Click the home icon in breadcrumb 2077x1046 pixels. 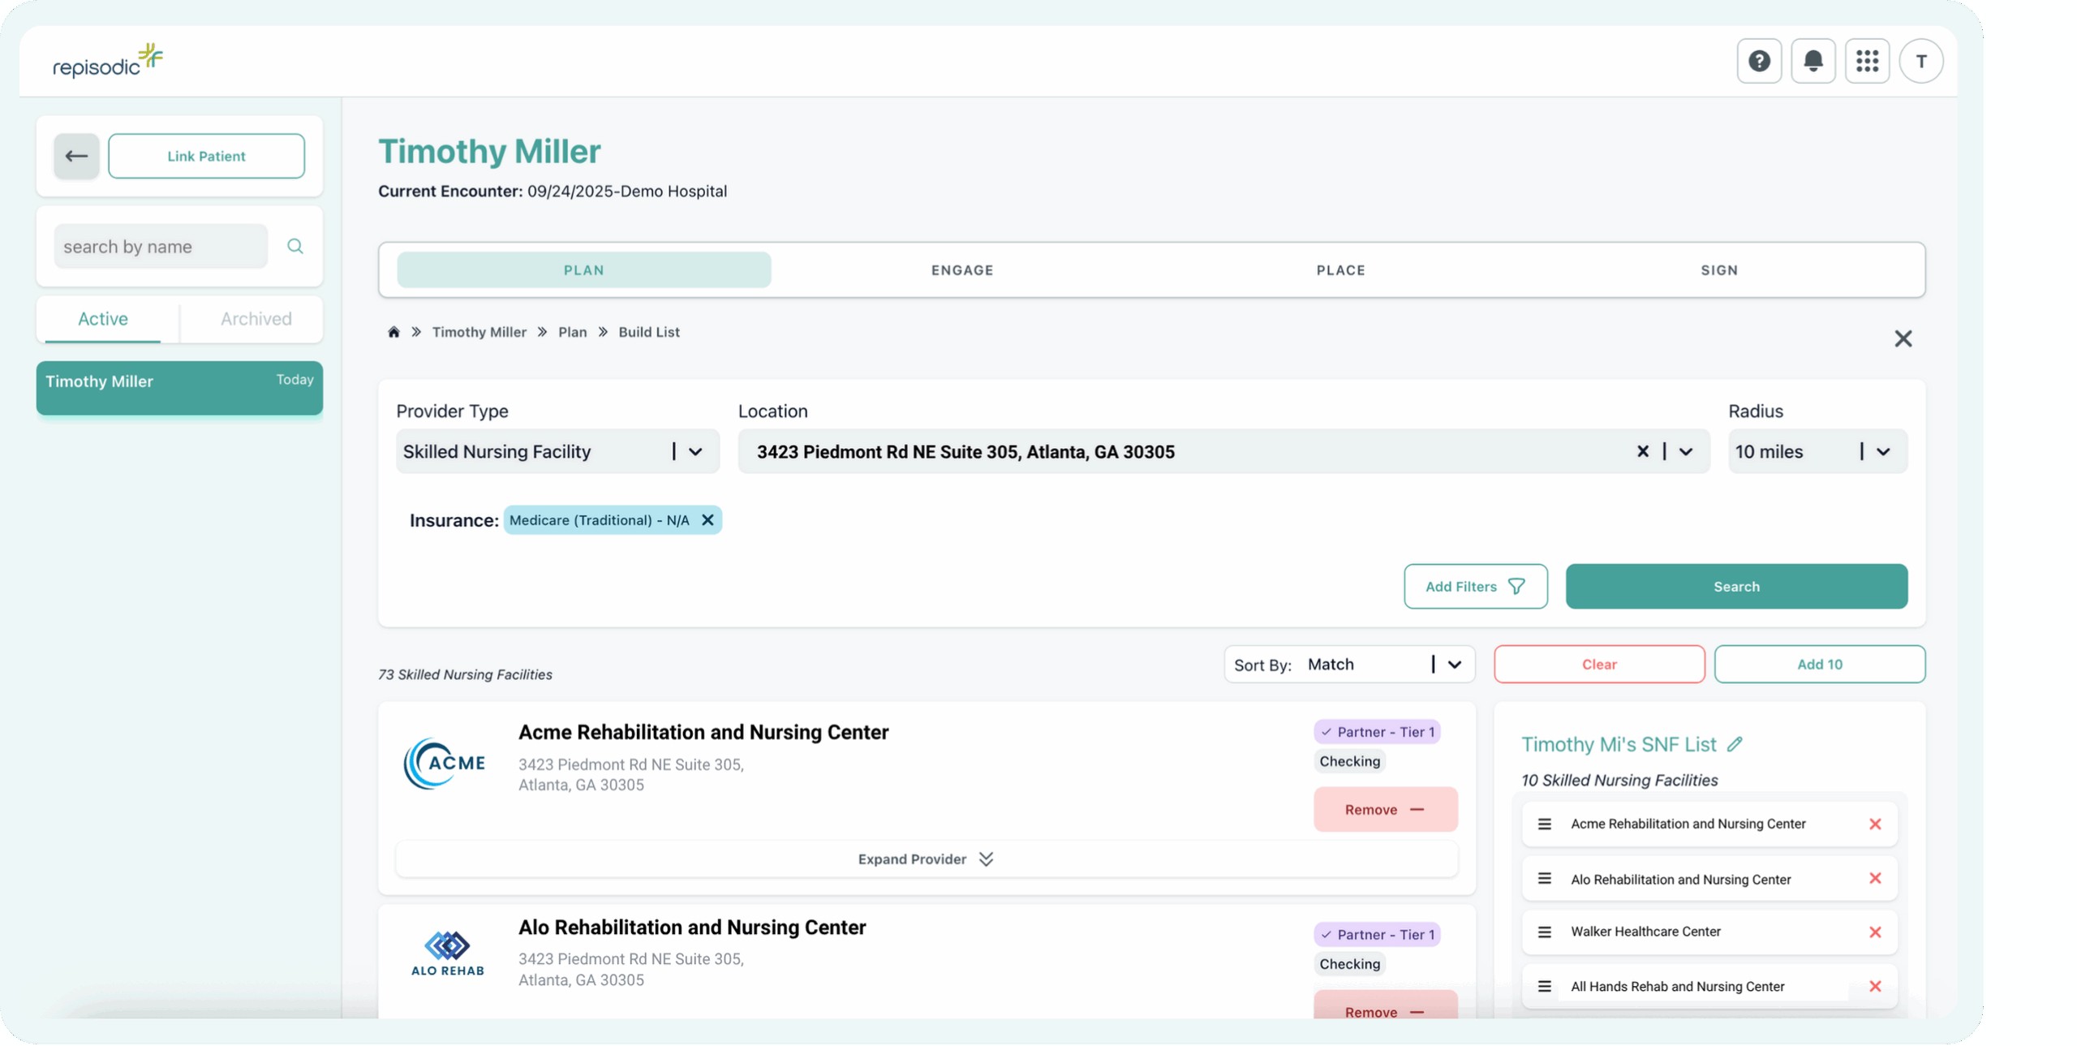coord(393,332)
